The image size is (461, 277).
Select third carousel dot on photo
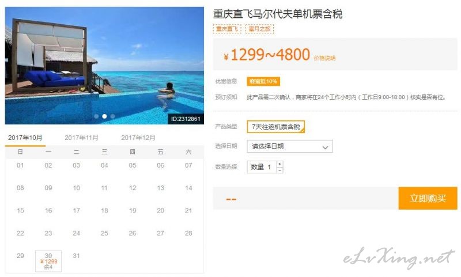click(x=112, y=116)
